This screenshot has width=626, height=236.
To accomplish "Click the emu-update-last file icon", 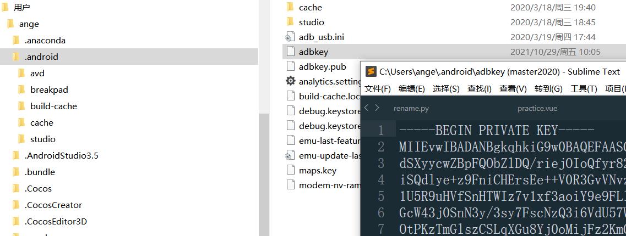I will pos(290,155).
